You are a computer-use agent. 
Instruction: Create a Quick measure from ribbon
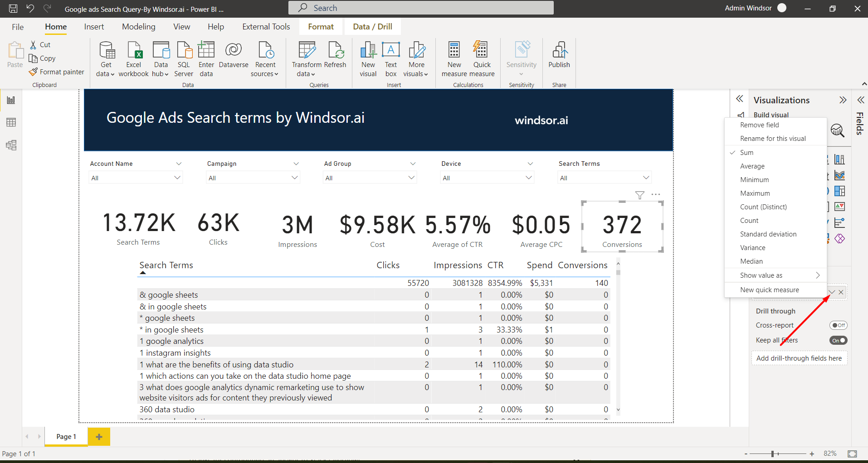482,59
